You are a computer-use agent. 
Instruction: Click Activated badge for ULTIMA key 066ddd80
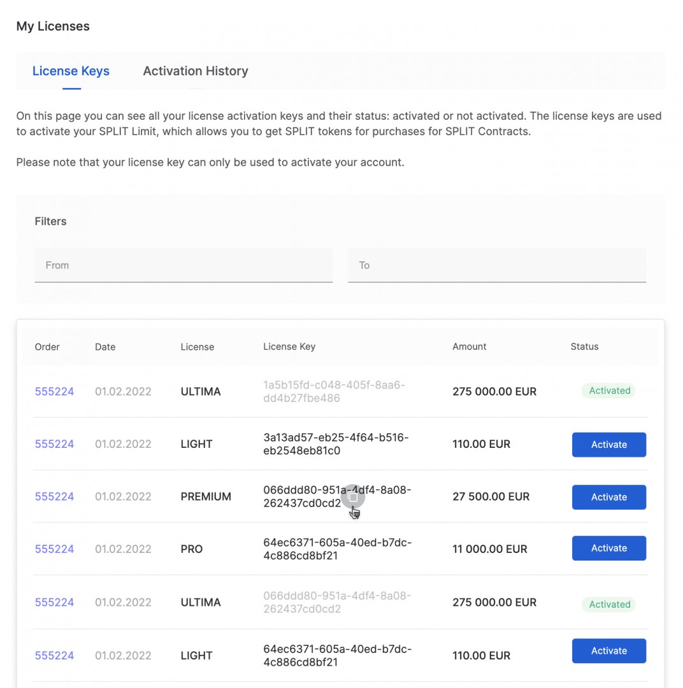[609, 605]
